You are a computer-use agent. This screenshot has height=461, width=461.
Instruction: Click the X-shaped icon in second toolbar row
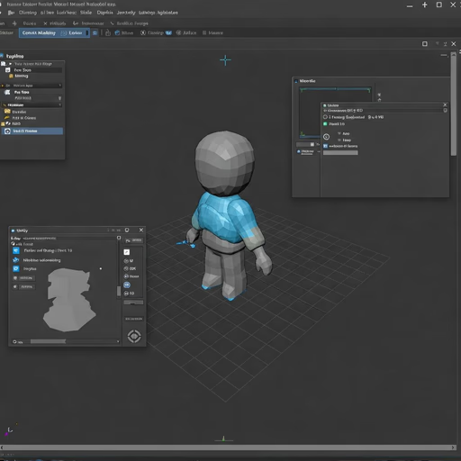[x=45, y=23]
